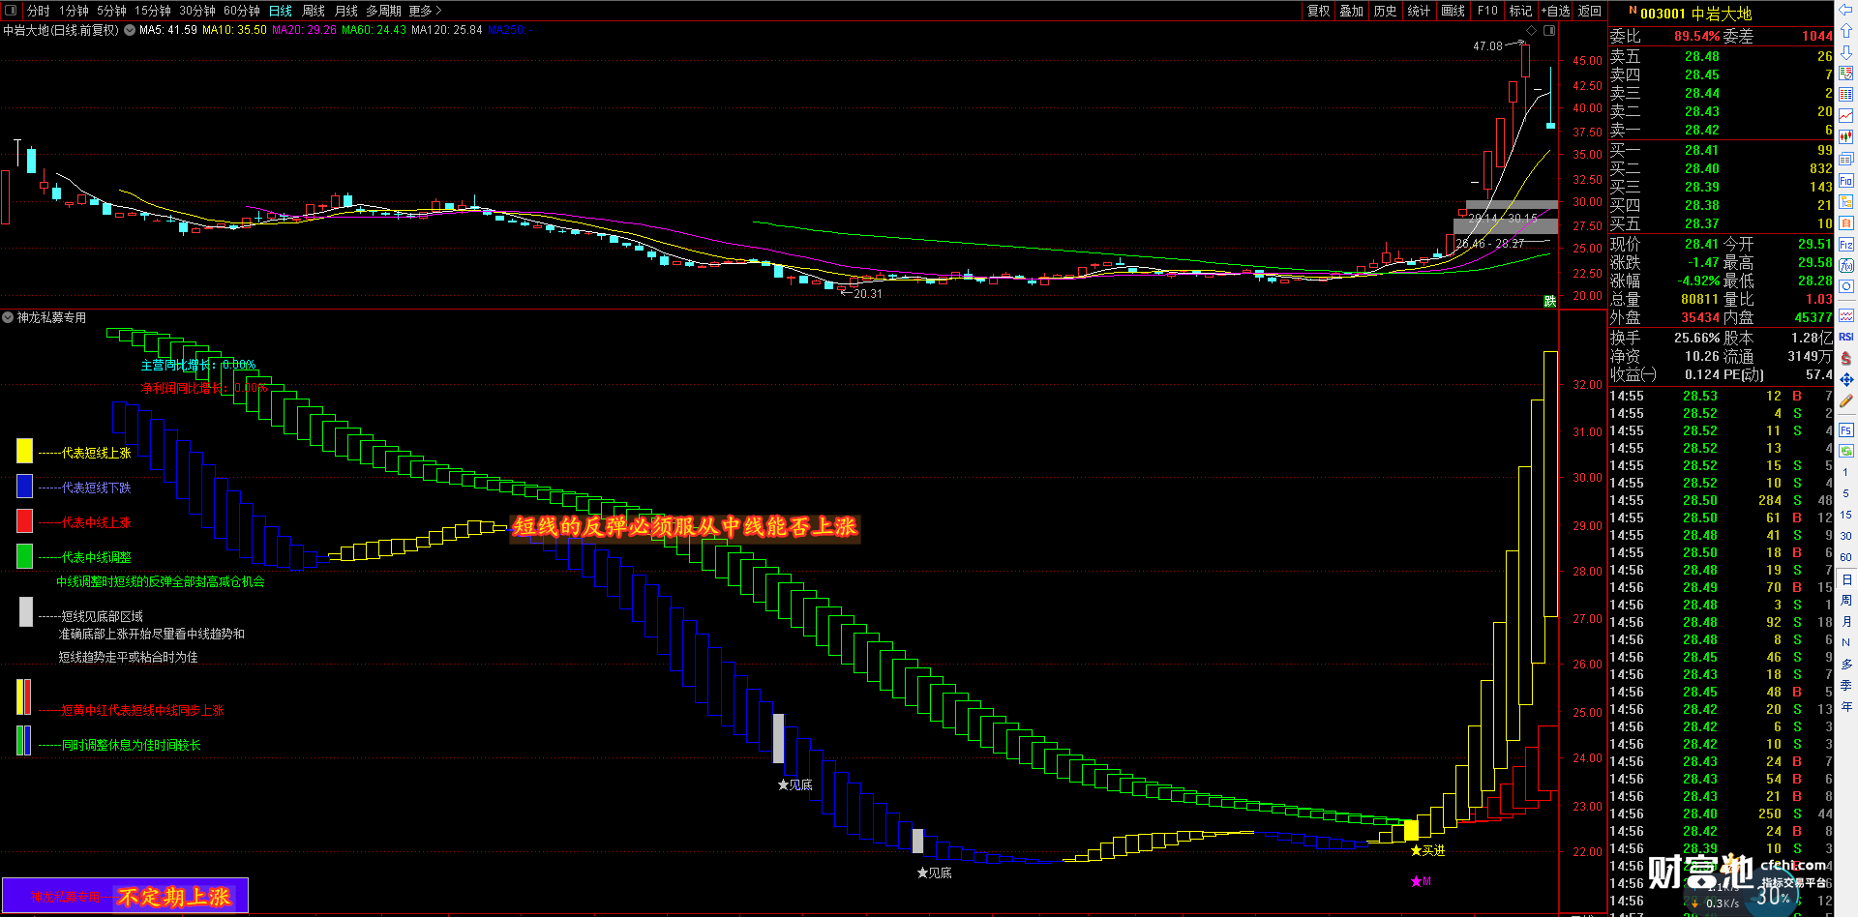Expand the 神龙私募专用 indicator dropdown arrow
1858x917 pixels.
[8, 317]
